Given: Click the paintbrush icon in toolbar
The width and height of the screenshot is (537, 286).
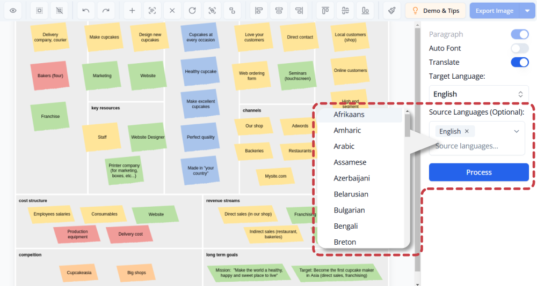Looking at the screenshot, I should point(393,10).
